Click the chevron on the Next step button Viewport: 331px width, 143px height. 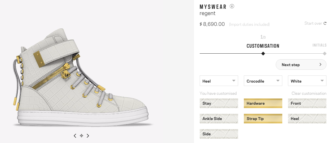coord(320,65)
